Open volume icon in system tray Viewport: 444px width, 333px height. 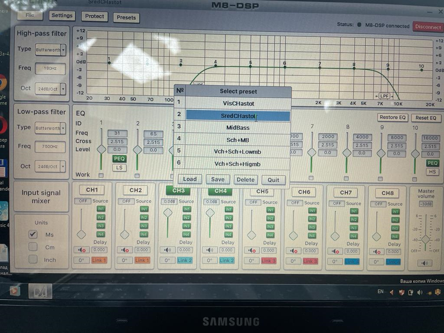tap(420, 292)
